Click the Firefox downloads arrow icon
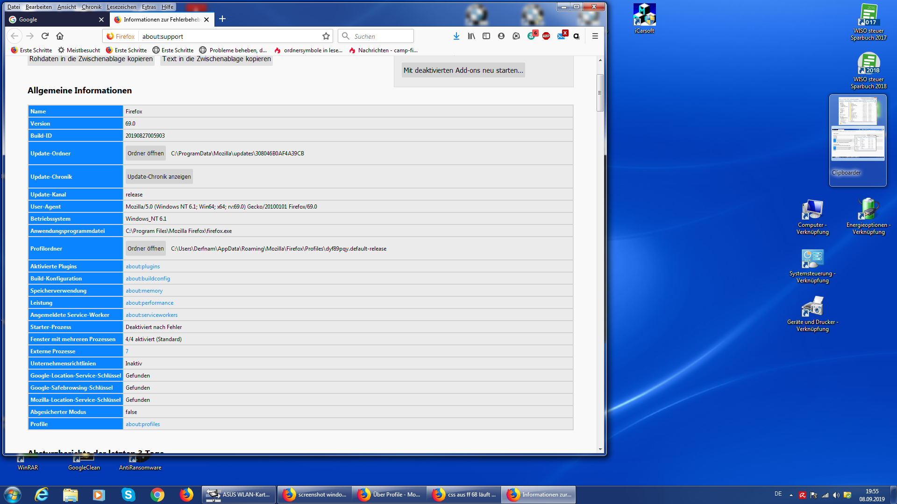 456,36
